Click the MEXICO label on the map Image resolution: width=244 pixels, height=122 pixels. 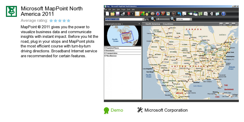tap(180, 93)
